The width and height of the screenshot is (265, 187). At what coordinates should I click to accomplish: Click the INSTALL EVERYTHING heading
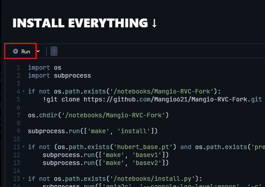[80, 23]
